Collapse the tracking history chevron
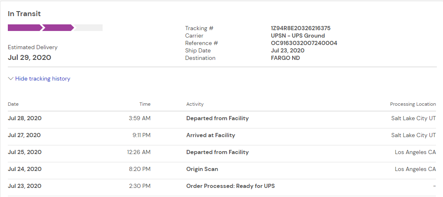The image size is (443, 197). (11, 78)
